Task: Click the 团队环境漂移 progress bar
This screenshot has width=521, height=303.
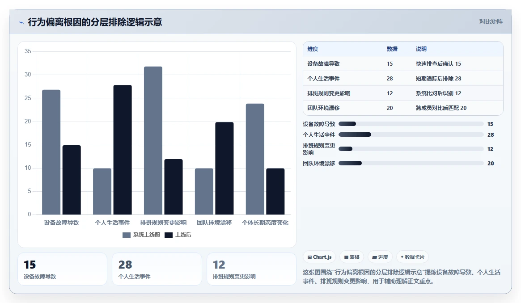Action: point(411,163)
